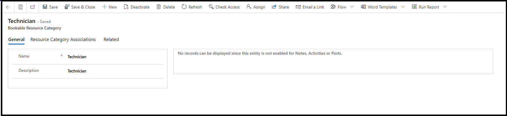Image resolution: width=507 pixels, height=116 pixels.
Task: Click the Save floppy disk icon
Action: tap(45, 7)
